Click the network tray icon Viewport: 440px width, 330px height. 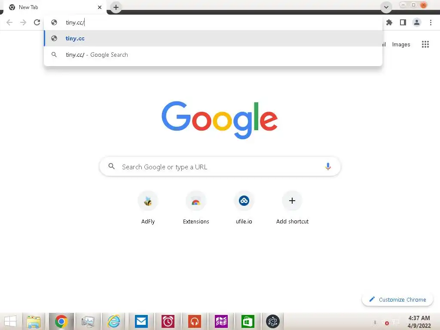[396, 323]
